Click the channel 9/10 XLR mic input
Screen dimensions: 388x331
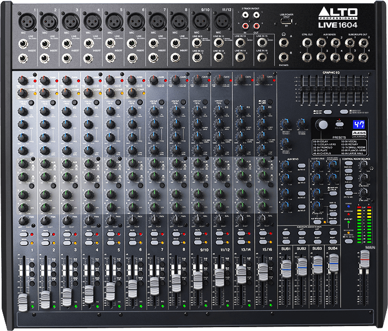201,22
